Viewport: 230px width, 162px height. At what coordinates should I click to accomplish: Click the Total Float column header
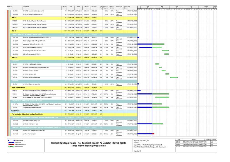[101, 6]
